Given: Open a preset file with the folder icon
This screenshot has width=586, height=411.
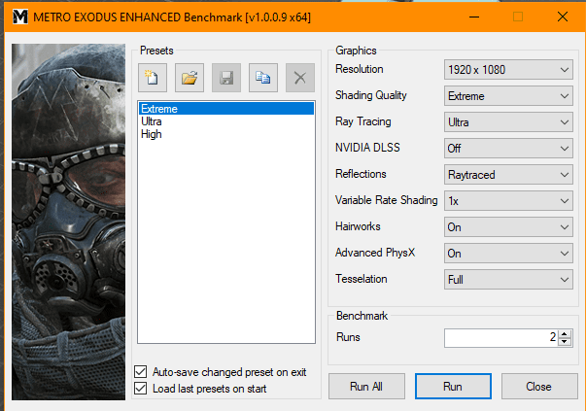Looking at the screenshot, I should [190, 78].
